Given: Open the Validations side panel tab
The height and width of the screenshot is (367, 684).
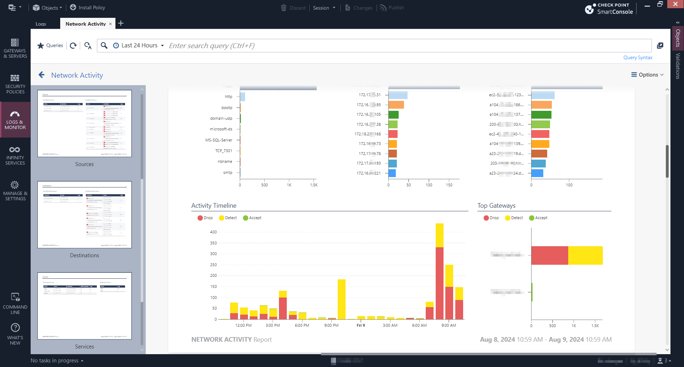Looking at the screenshot, I should pyautogui.click(x=678, y=66).
